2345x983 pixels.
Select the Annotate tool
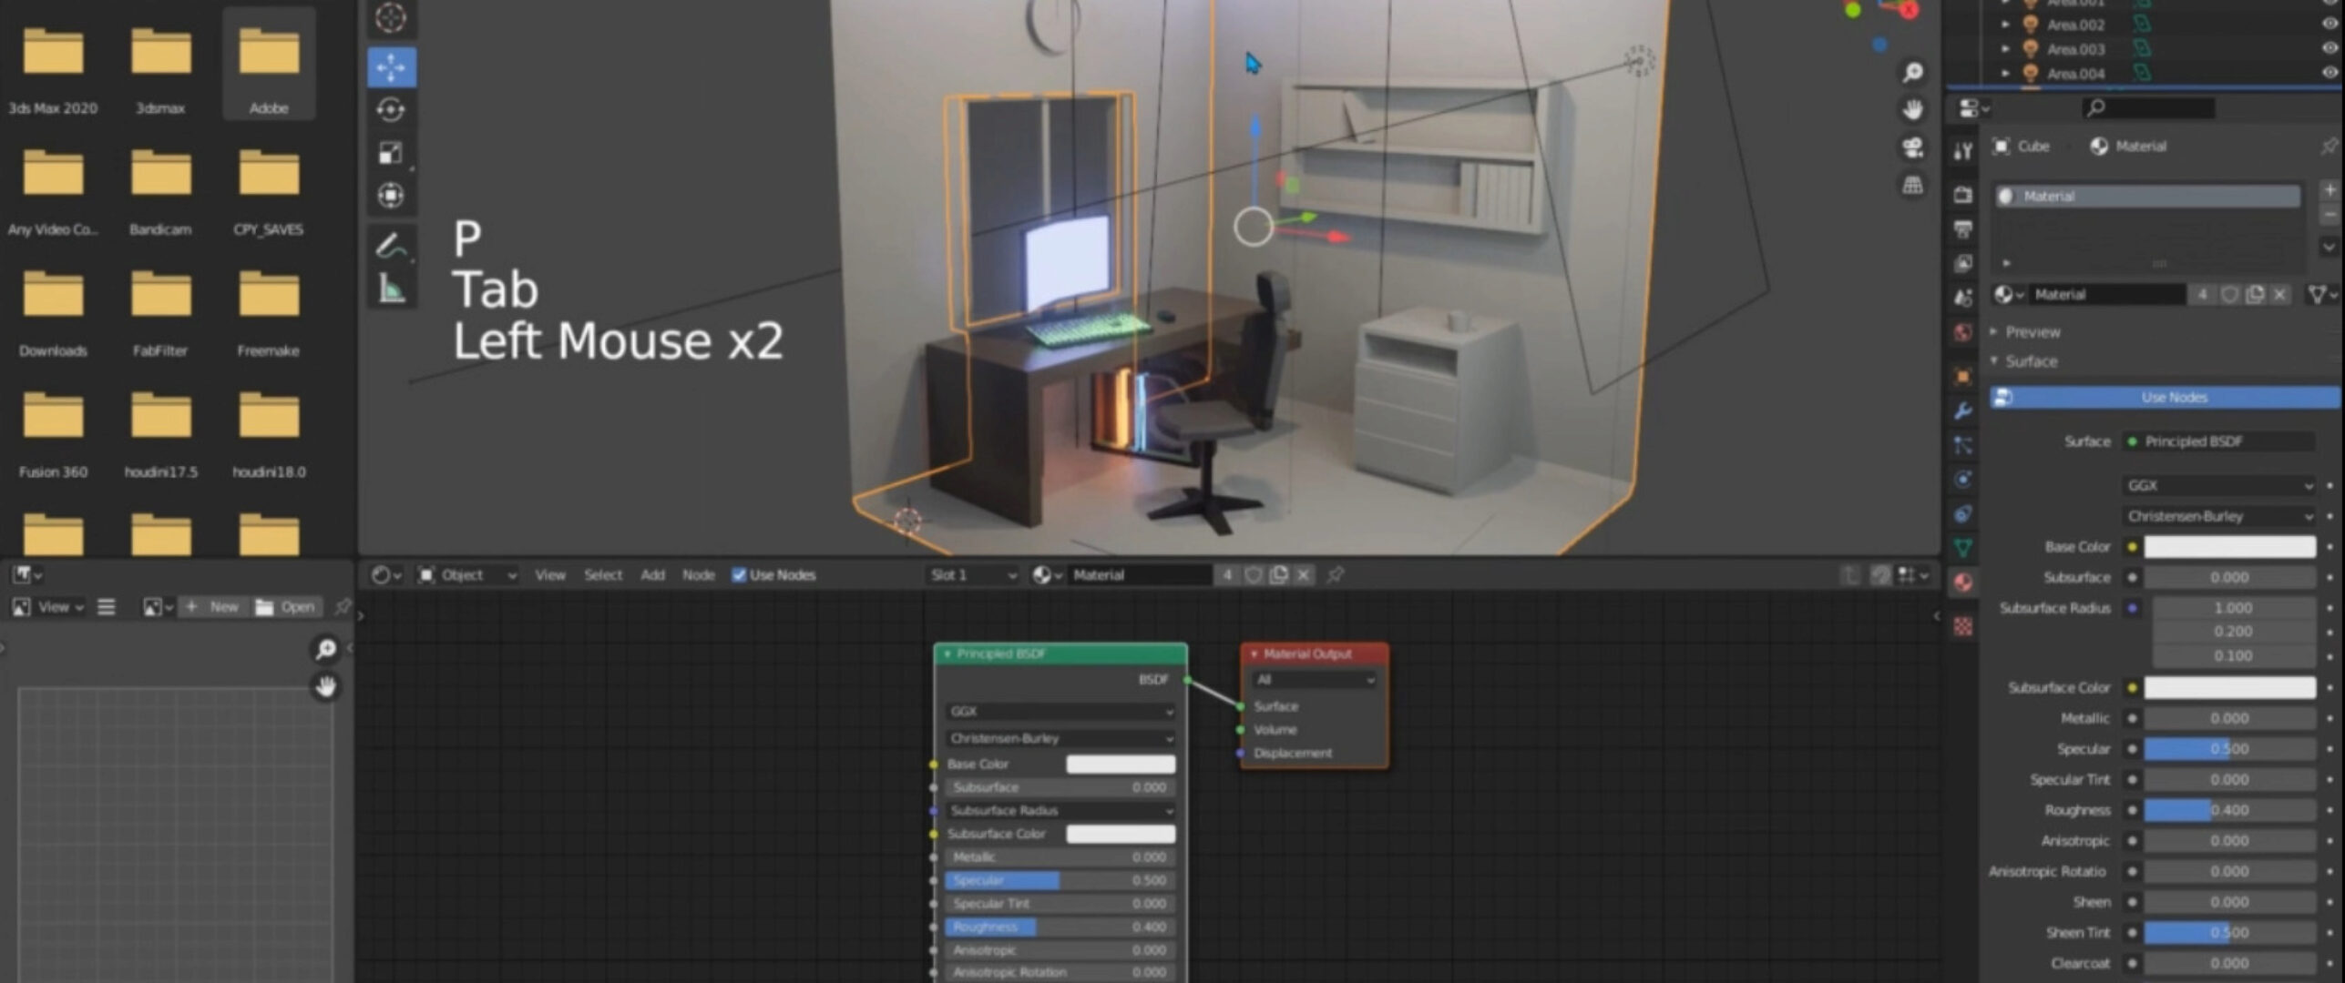coord(392,244)
